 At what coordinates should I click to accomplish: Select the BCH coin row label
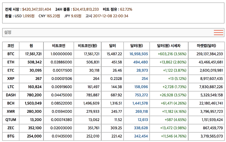(11, 103)
